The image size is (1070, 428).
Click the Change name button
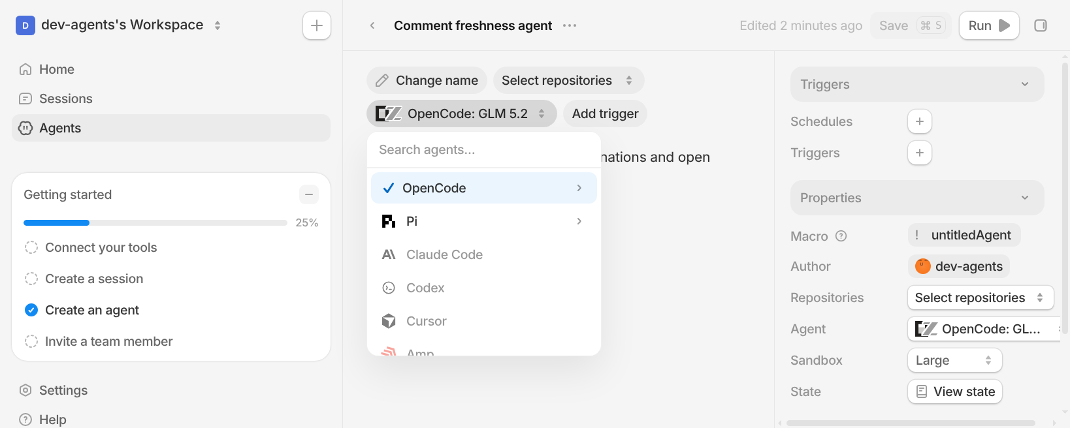coord(427,80)
